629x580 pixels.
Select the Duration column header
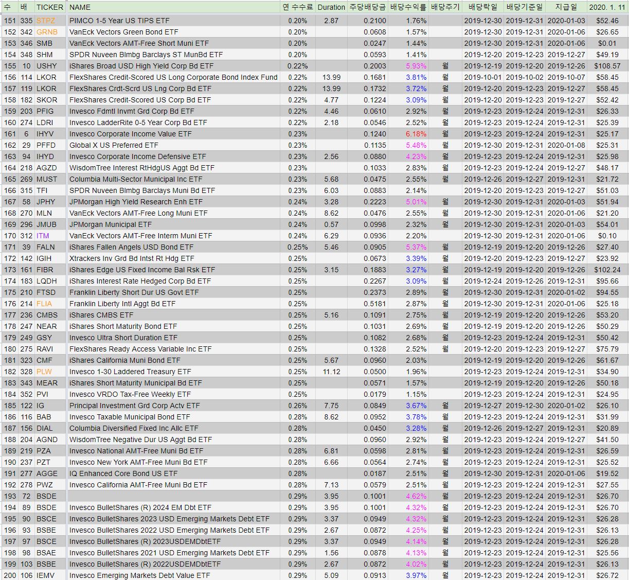click(x=331, y=7)
